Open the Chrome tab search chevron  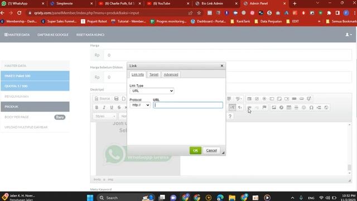tap(317, 3)
